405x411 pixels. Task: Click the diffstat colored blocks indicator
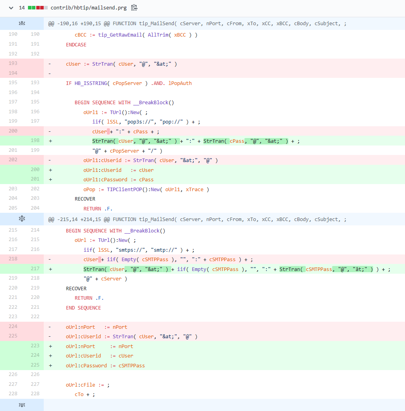(37, 8)
